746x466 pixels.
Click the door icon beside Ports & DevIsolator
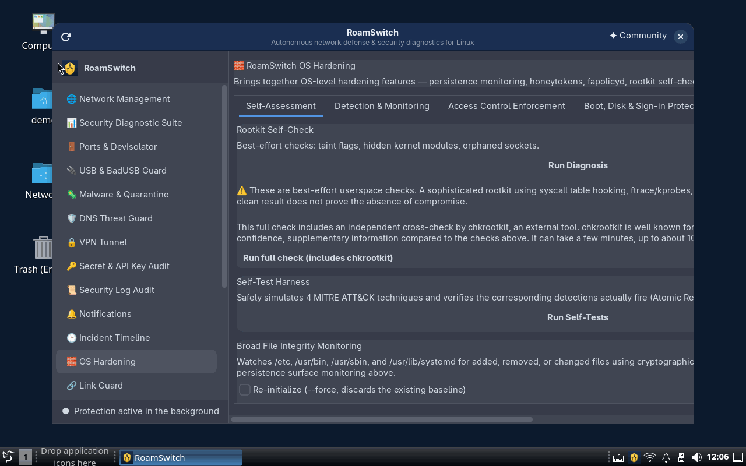coord(72,147)
